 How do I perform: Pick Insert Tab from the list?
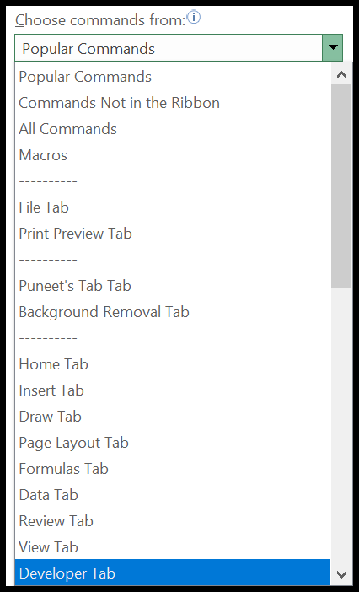pos(173,390)
